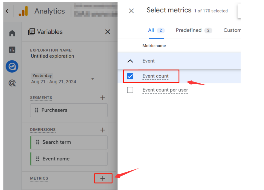The height and width of the screenshot is (190, 264).
Task: Collapse the Event metric group
Action: tap(130, 61)
